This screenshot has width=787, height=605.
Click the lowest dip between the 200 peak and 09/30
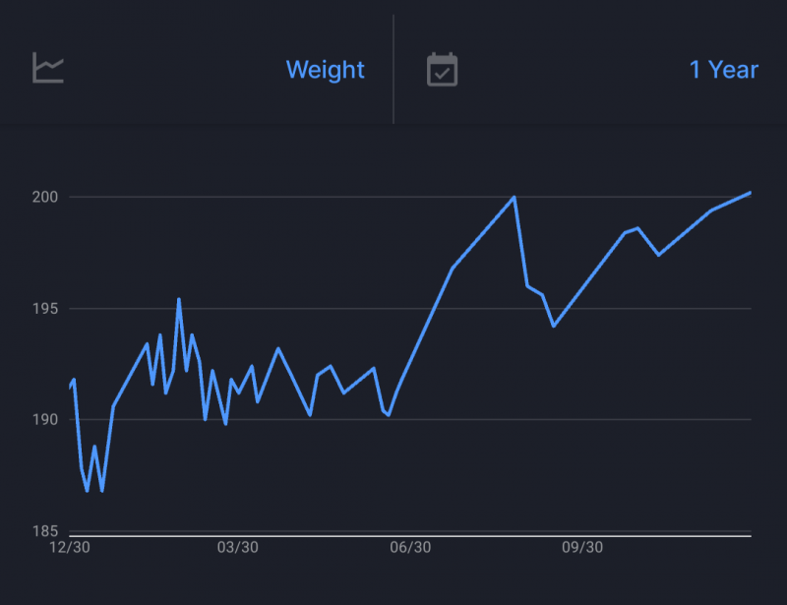click(554, 326)
